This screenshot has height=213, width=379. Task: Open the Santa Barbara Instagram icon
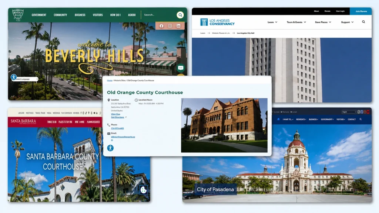[83, 113]
